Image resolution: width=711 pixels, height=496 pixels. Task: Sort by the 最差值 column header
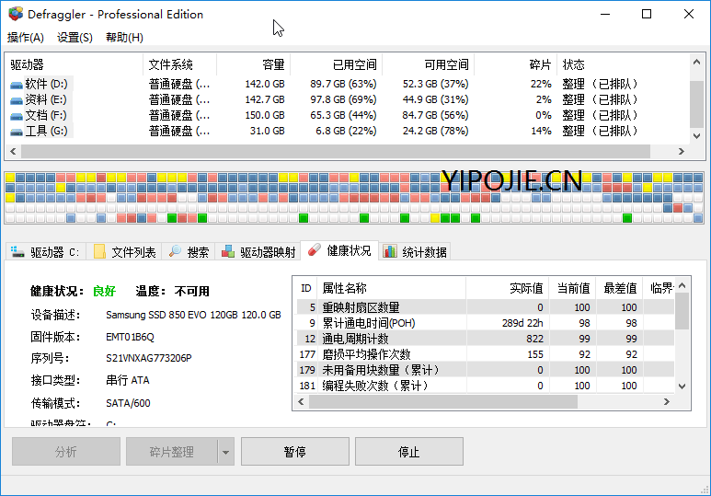pyautogui.click(x=620, y=288)
